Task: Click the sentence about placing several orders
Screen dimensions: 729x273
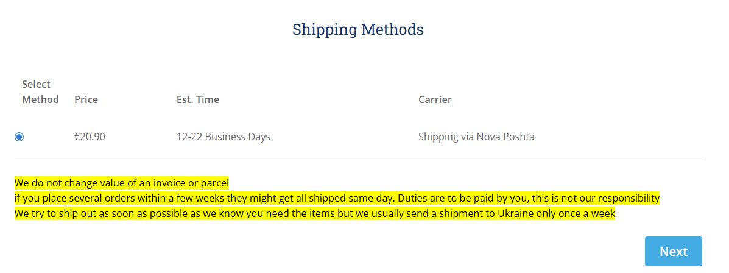Action: tap(152, 199)
